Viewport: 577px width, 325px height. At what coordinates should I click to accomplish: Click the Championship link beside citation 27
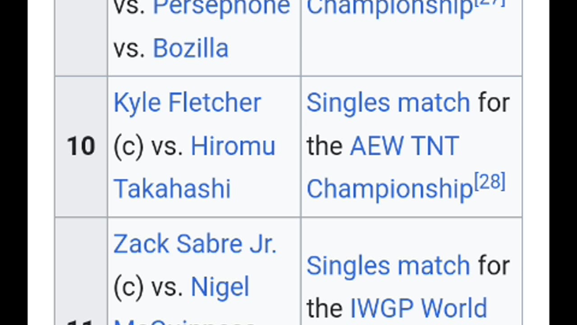[389, 7]
